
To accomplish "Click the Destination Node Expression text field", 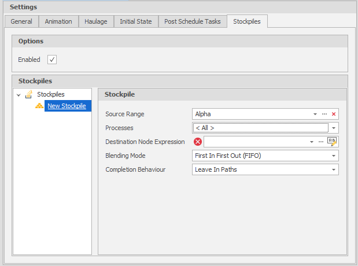I will pos(256,142).
